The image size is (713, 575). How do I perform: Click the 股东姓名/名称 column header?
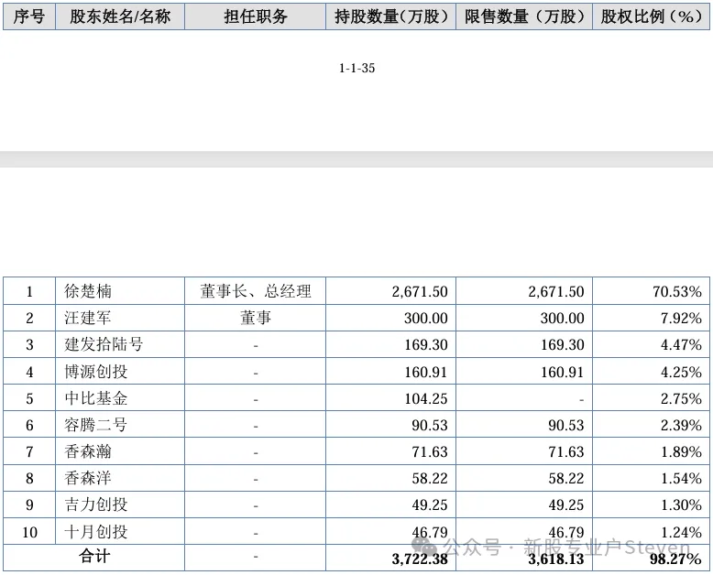click(x=120, y=16)
